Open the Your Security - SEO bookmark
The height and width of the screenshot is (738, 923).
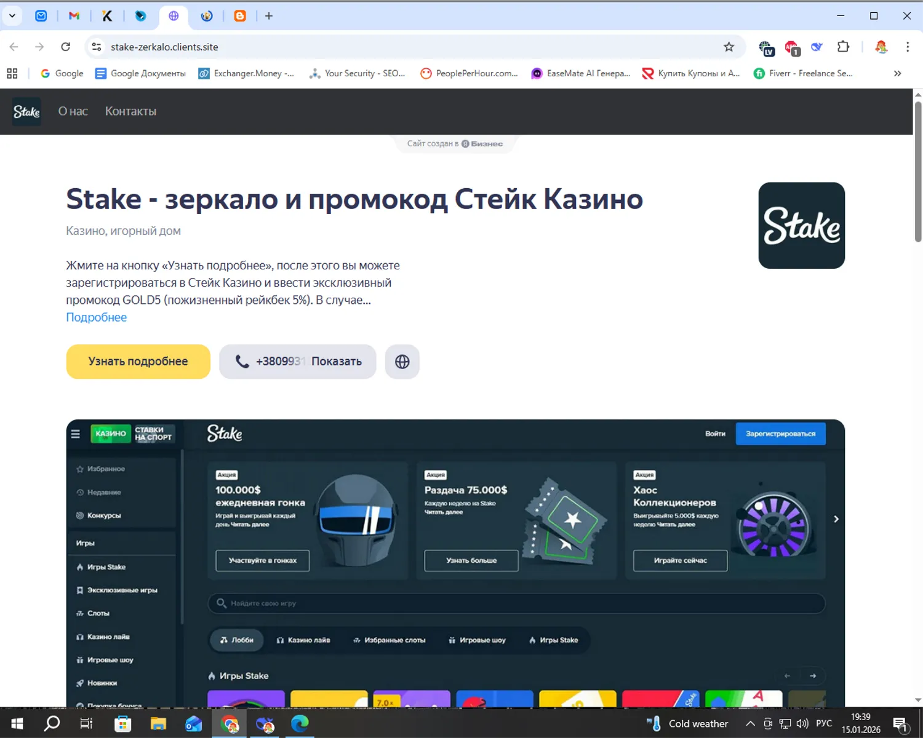pyautogui.click(x=358, y=74)
